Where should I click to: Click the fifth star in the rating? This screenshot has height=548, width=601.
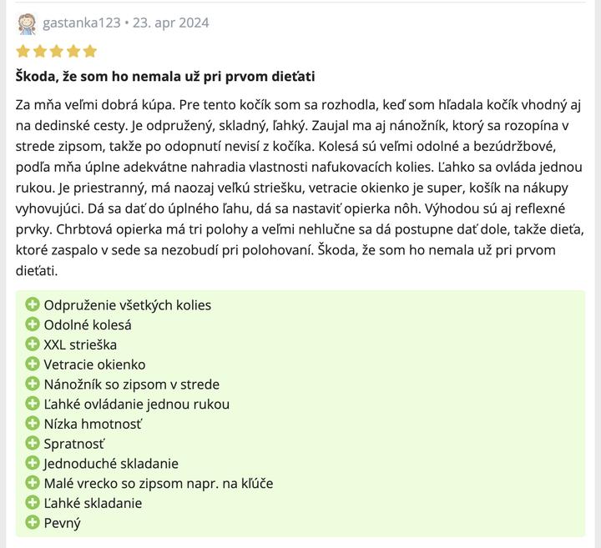(x=90, y=51)
